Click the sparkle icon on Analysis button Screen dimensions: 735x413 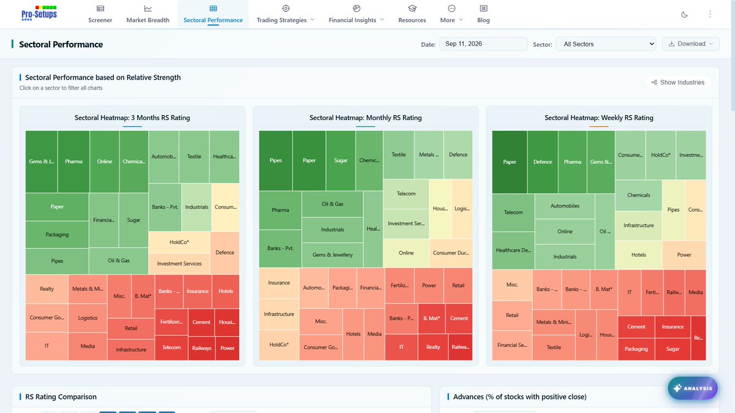coord(677,389)
